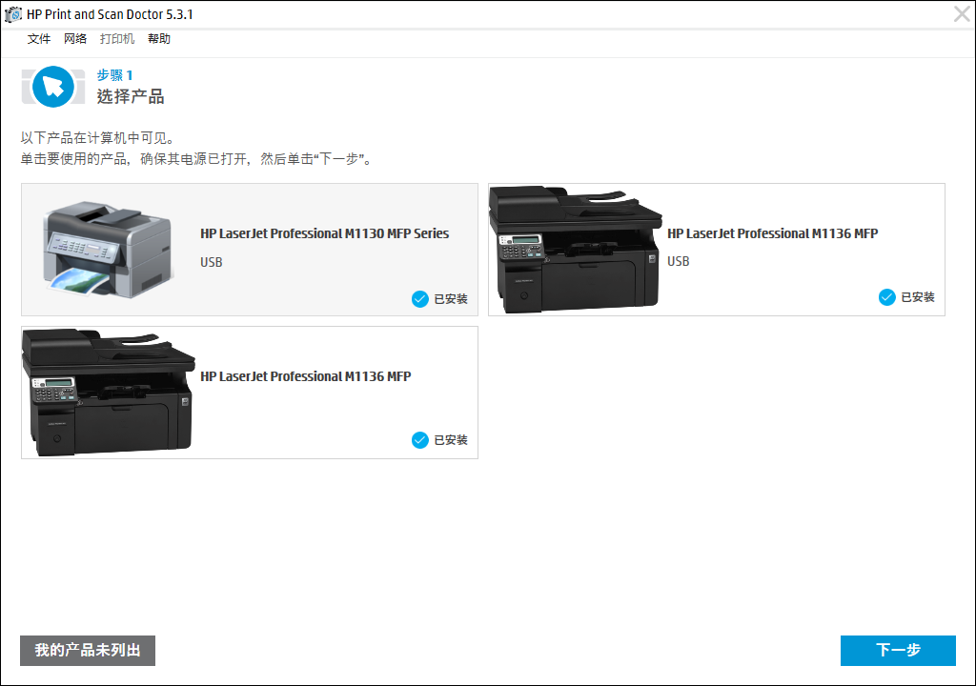Click the 我的产品未列出 button
Viewport: 976px width, 686px height.
[88, 651]
